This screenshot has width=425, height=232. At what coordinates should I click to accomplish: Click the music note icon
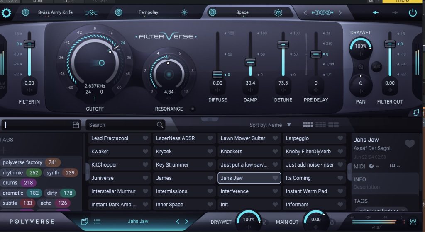[x=416, y=112]
